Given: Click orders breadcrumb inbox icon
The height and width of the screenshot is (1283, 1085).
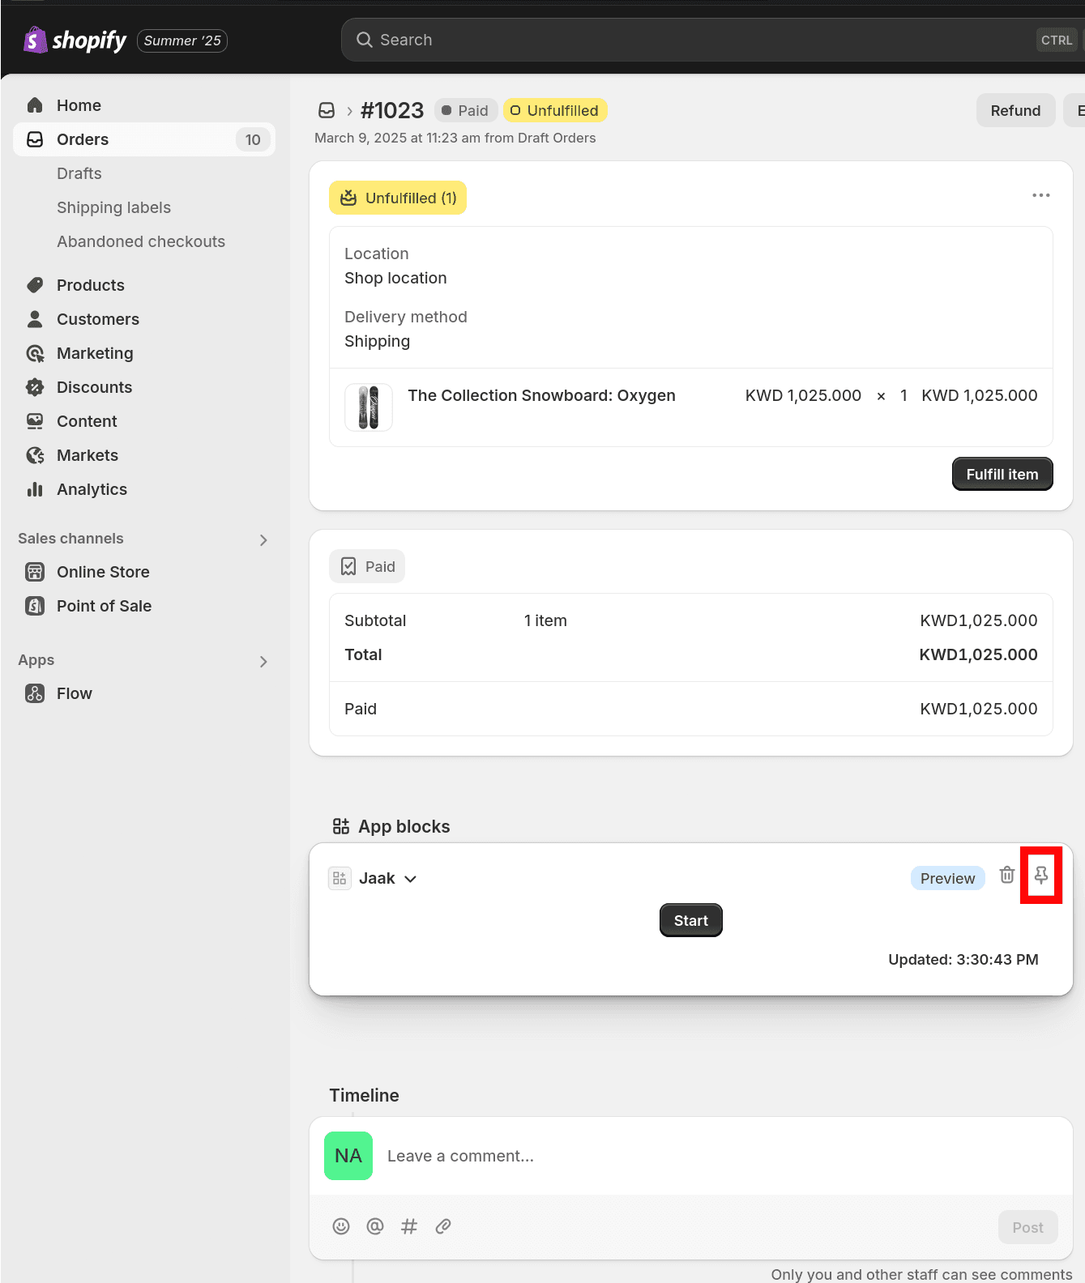Looking at the screenshot, I should pos(327,110).
